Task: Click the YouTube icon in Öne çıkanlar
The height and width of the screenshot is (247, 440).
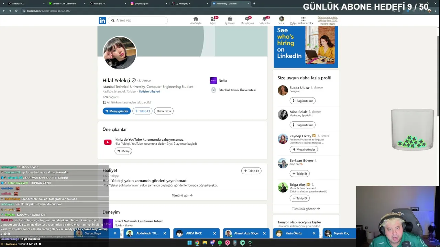Action: click(108, 142)
